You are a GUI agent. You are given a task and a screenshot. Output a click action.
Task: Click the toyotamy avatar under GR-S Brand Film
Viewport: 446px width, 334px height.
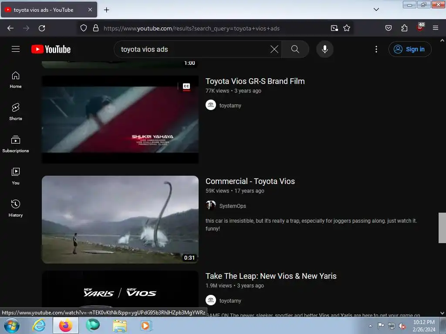coord(211,105)
